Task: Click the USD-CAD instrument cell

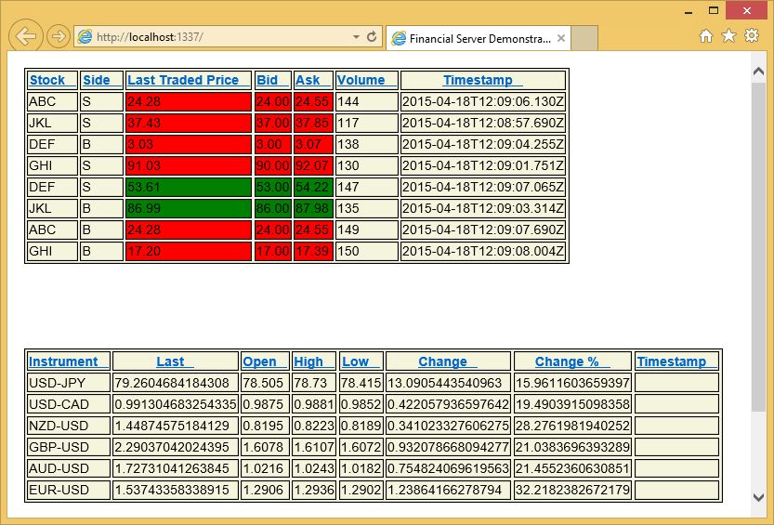Action: pyautogui.click(x=69, y=404)
